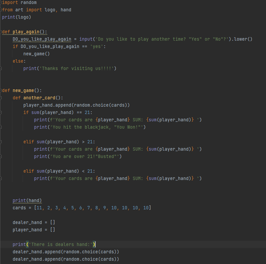Viewport: 266px width, 264px height.
Task: Click the number 11 in the cards list
Action: [39, 208]
